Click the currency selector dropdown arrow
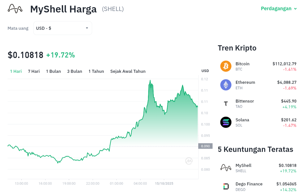Screen dimensions: 298x194 (x=87, y=28)
